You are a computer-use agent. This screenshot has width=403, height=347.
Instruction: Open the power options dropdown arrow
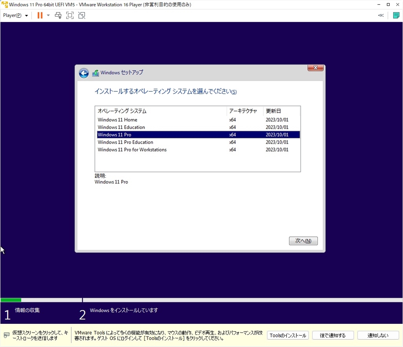tap(48, 15)
